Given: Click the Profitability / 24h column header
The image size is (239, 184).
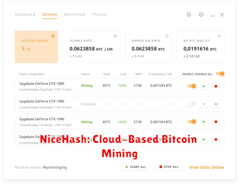Looking at the screenshot, I should coord(160,74).
